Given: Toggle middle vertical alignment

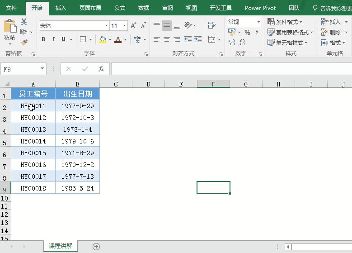Looking at the screenshot, I should click(x=167, y=25).
